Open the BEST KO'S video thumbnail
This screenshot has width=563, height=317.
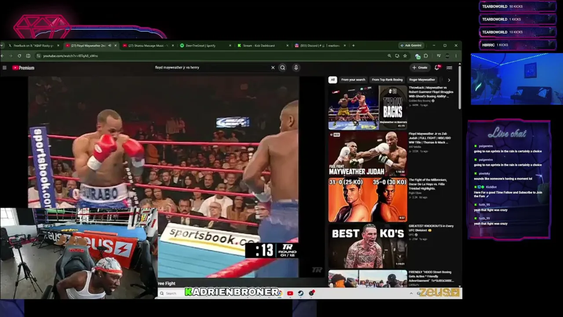(x=367, y=246)
